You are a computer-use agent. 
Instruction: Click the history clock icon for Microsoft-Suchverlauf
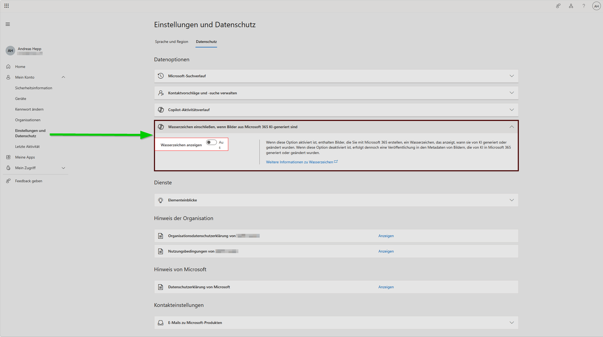(x=161, y=76)
